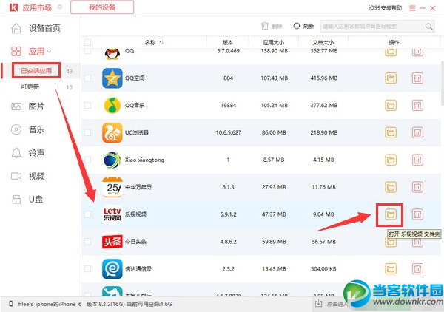Click the 版本 column header
Screen dimensions: 444x312
click(x=228, y=42)
